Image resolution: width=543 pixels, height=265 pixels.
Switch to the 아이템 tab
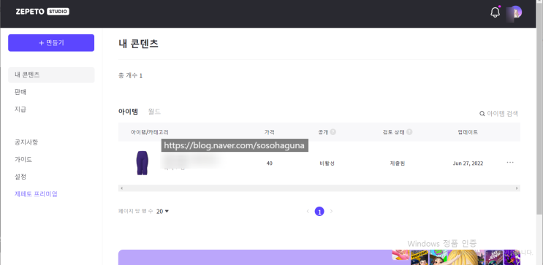point(128,112)
